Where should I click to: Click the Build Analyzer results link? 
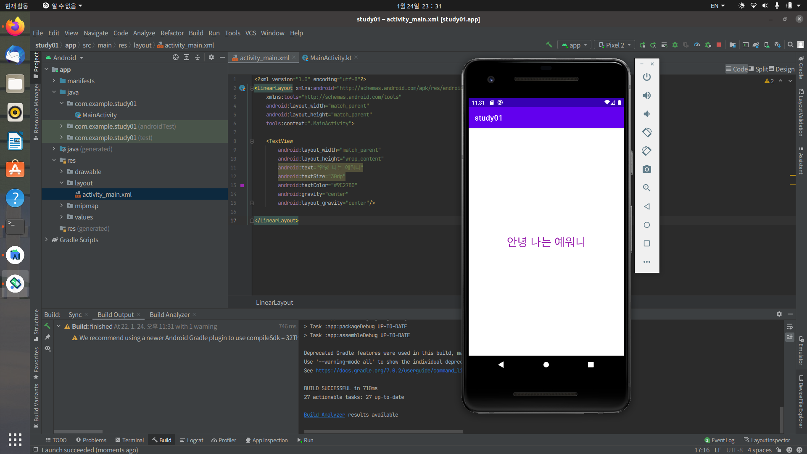[324, 414]
